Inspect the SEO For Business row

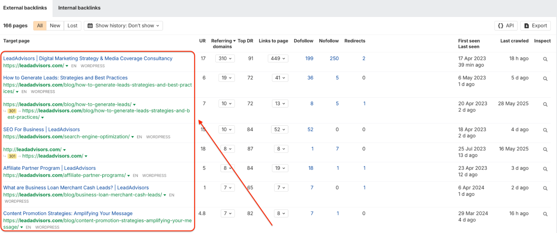click(545, 130)
